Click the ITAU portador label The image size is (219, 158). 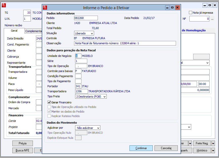click(x=85, y=86)
